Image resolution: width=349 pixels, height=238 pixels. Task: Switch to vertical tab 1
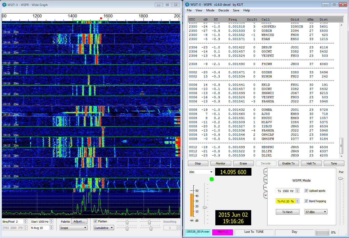coord(265,172)
